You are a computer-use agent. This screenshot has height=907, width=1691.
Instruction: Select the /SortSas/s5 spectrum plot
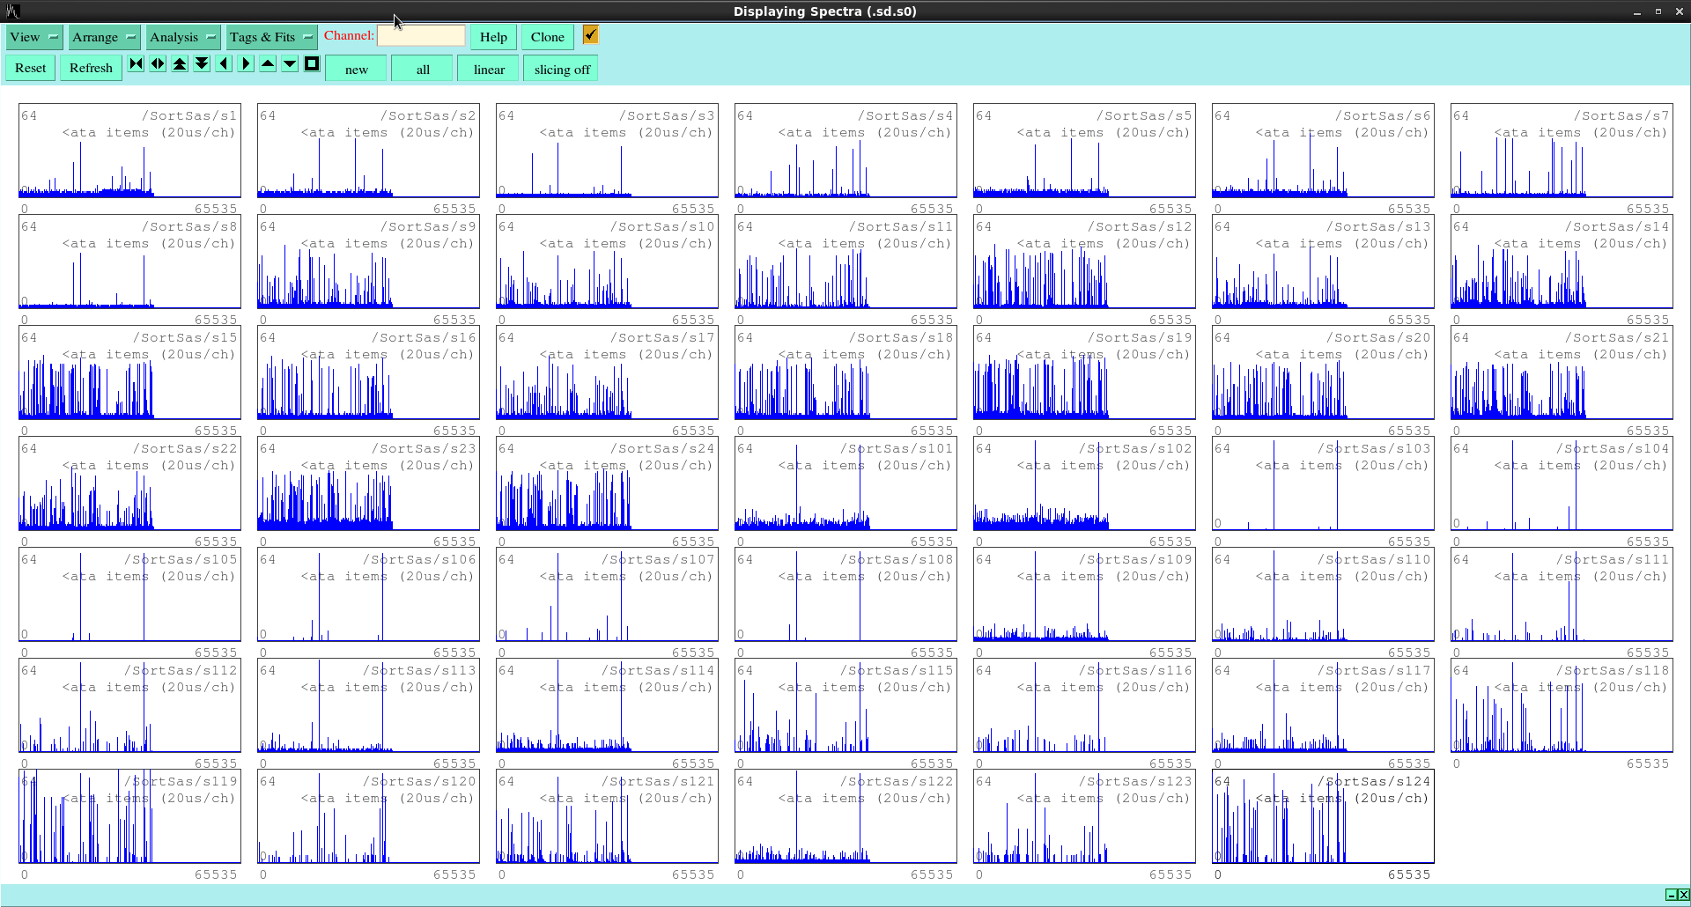tap(1084, 151)
